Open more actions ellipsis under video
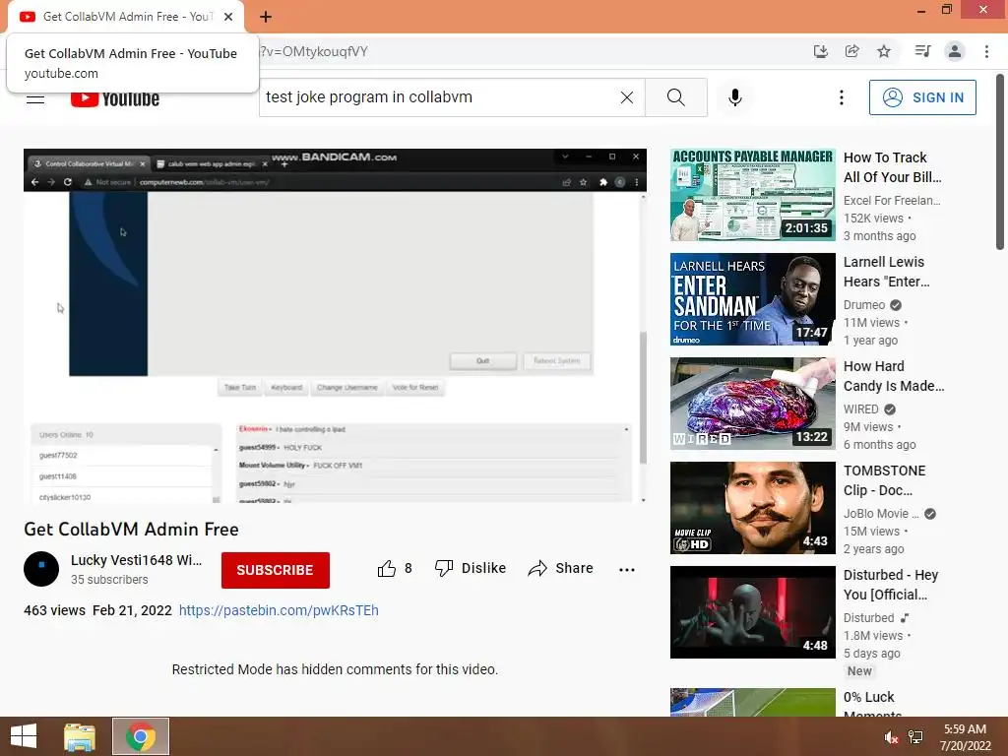Image resolution: width=1008 pixels, height=756 pixels. click(627, 570)
